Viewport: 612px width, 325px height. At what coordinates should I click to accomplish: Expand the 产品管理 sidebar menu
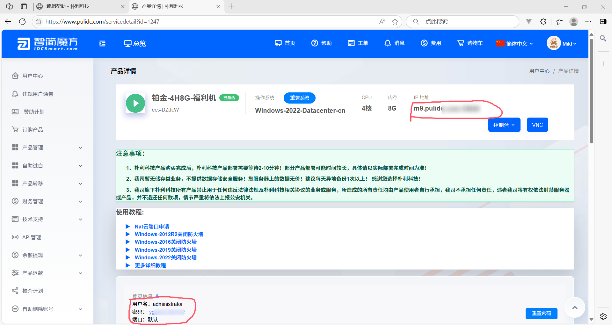pyautogui.click(x=47, y=148)
